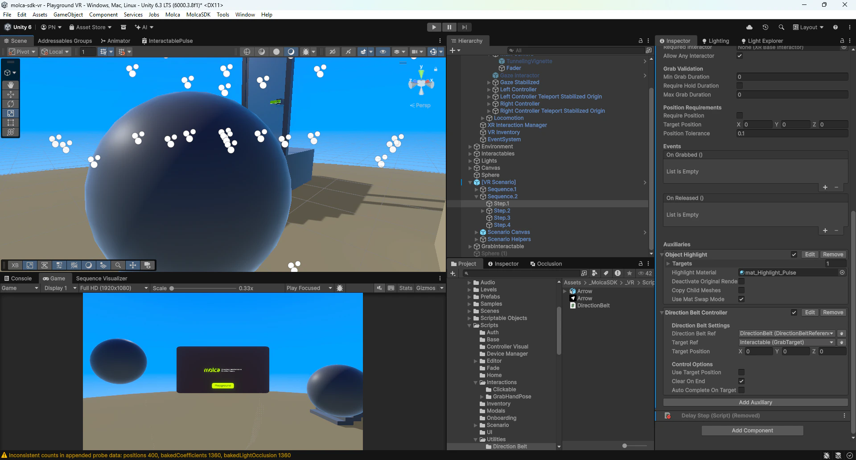This screenshot has height=460, width=856.
Task: Switch to the Animator tab
Action: click(x=115, y=41)
